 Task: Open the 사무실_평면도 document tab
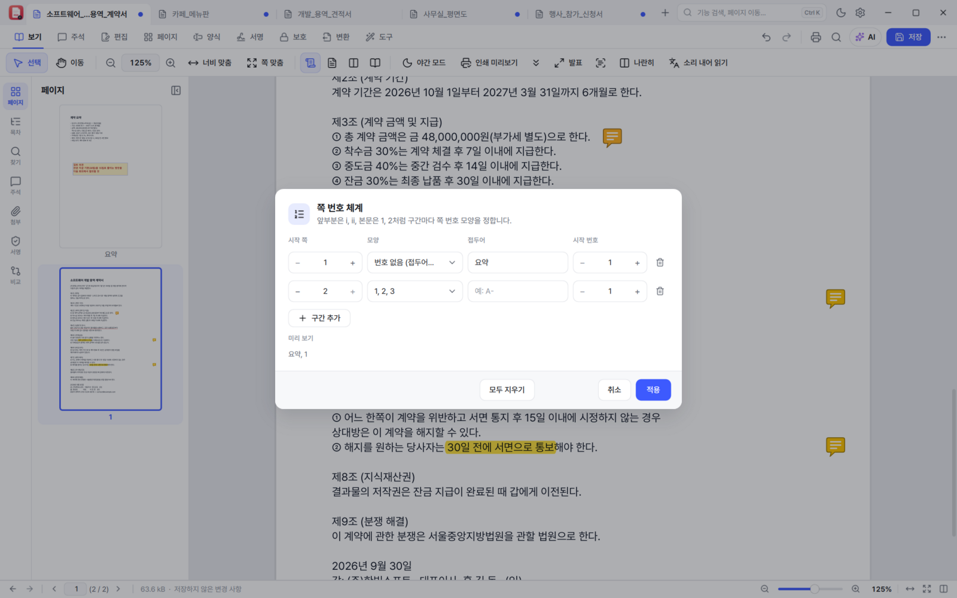coord(464,14)
